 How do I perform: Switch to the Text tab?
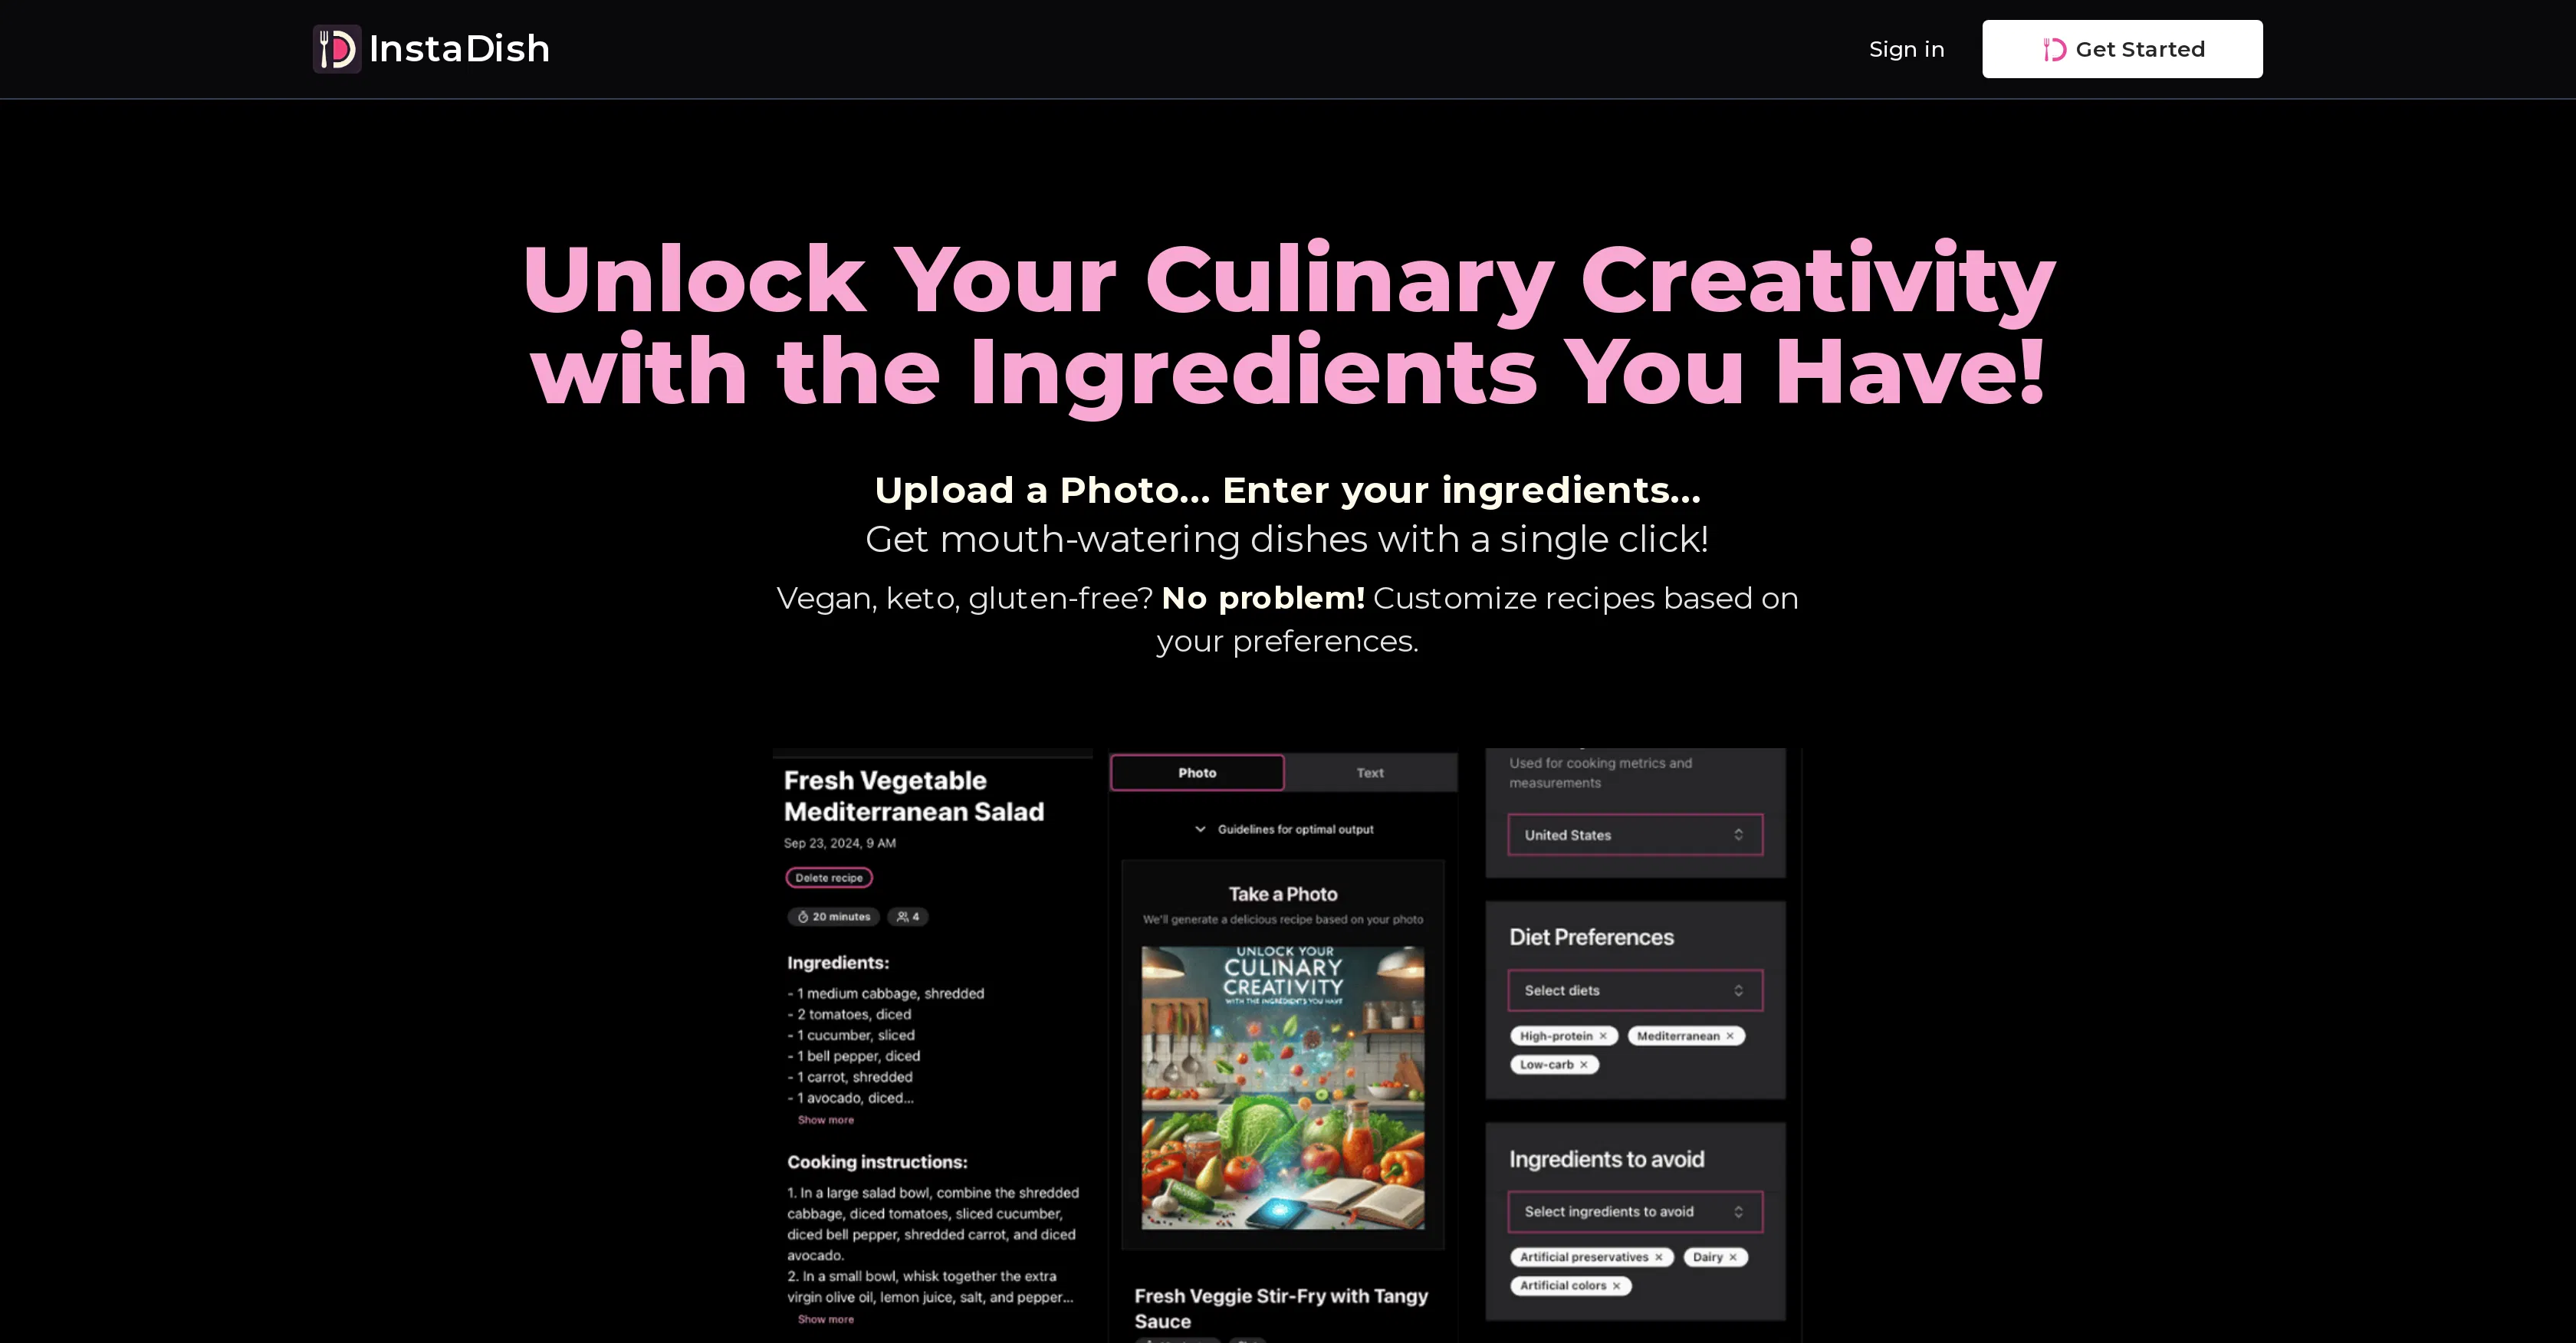(1370, 773)
